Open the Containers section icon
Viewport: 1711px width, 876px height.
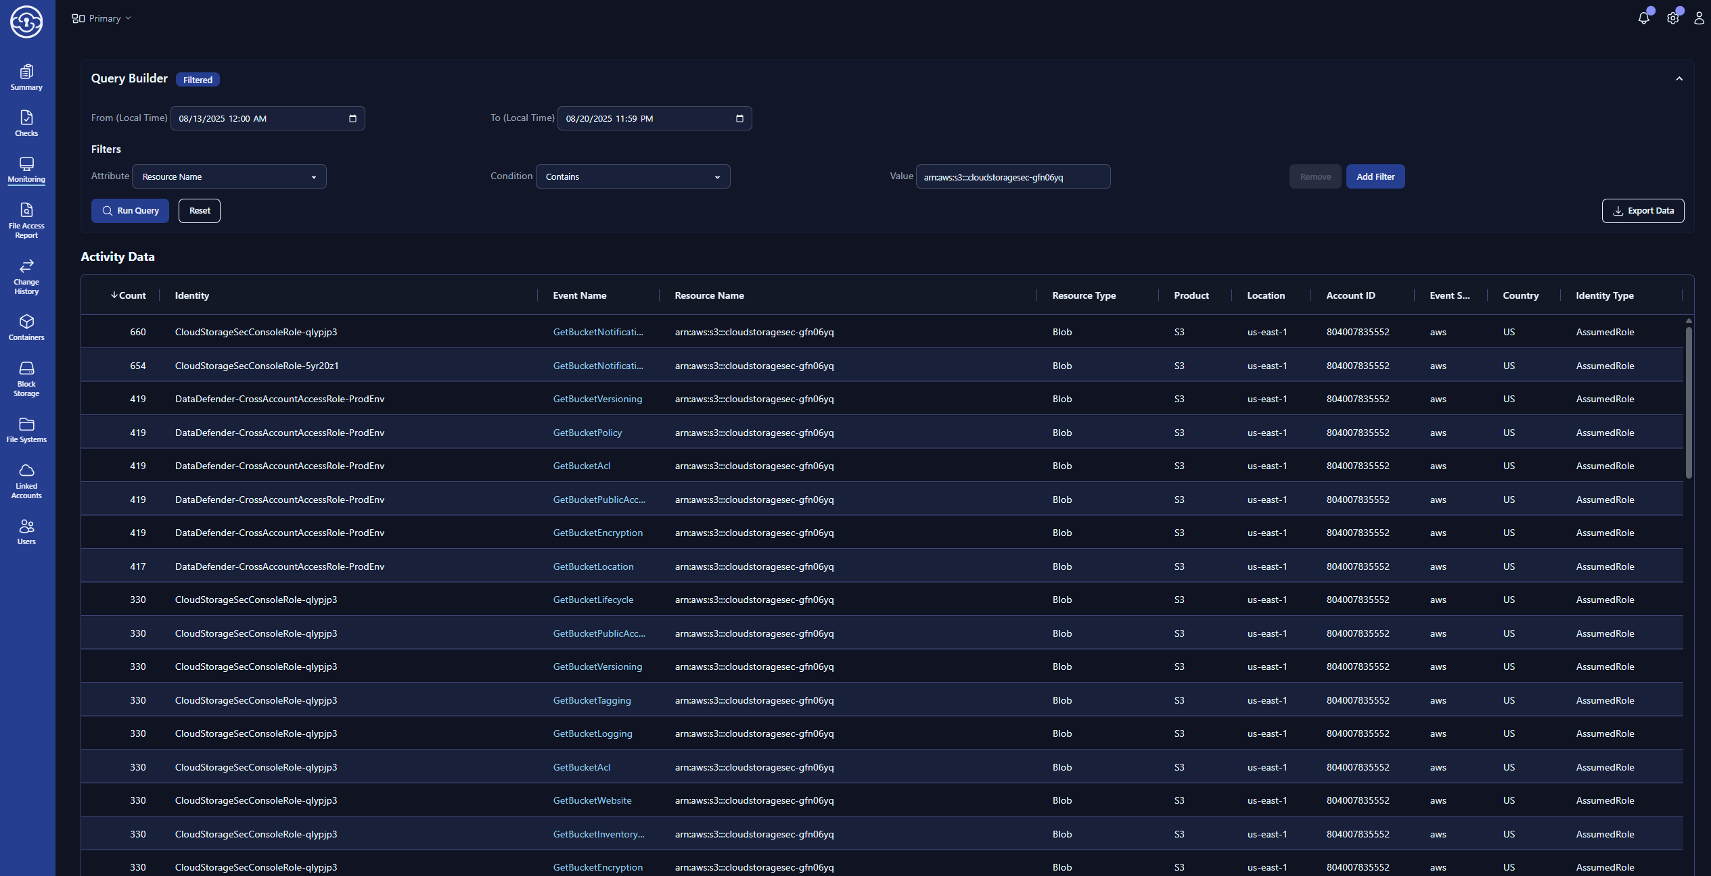(26, 322)
